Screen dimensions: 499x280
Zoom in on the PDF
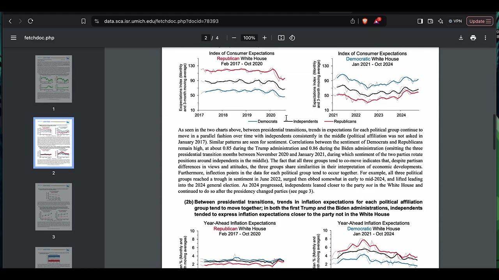pos(264,38)
